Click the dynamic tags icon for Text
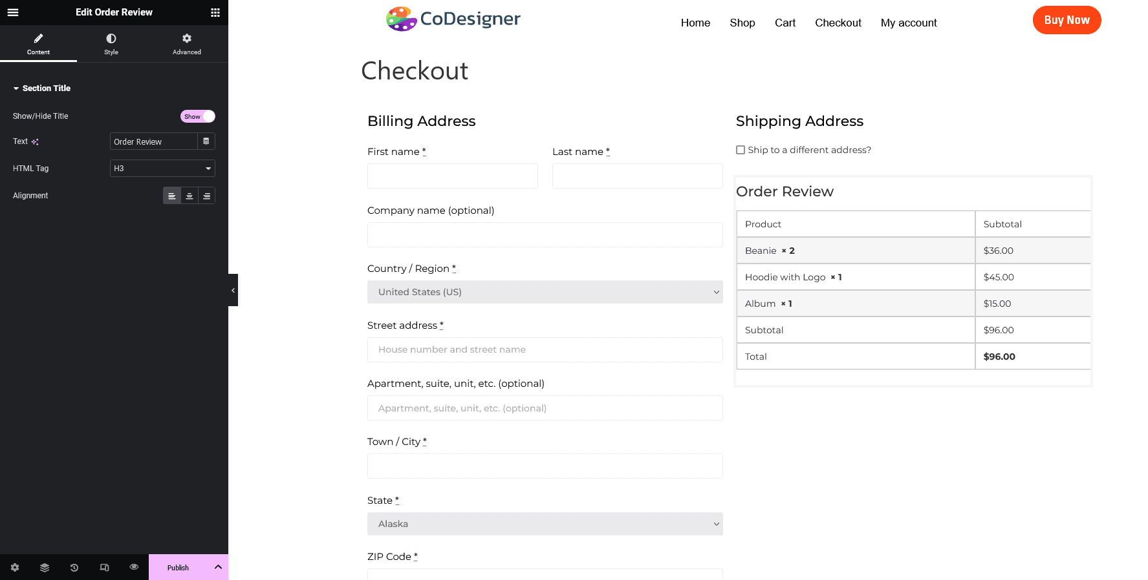 [x=206, y=141]
